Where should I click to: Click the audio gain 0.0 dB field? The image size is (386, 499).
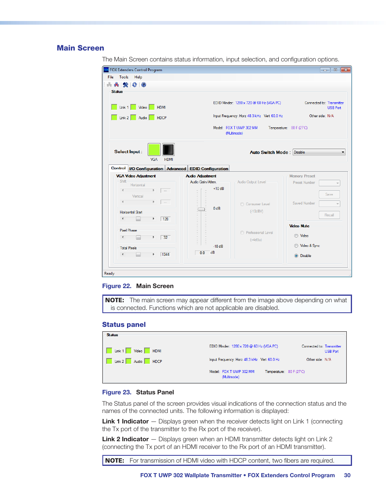202,253
